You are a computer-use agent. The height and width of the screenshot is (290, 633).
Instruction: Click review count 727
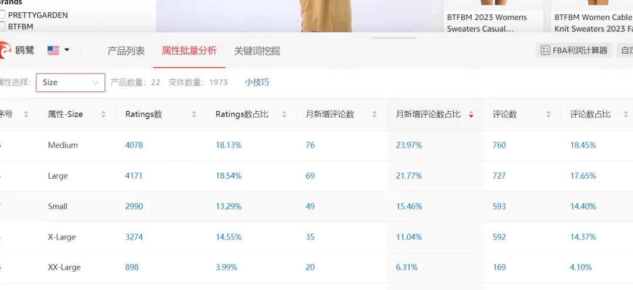coord(499,176)
